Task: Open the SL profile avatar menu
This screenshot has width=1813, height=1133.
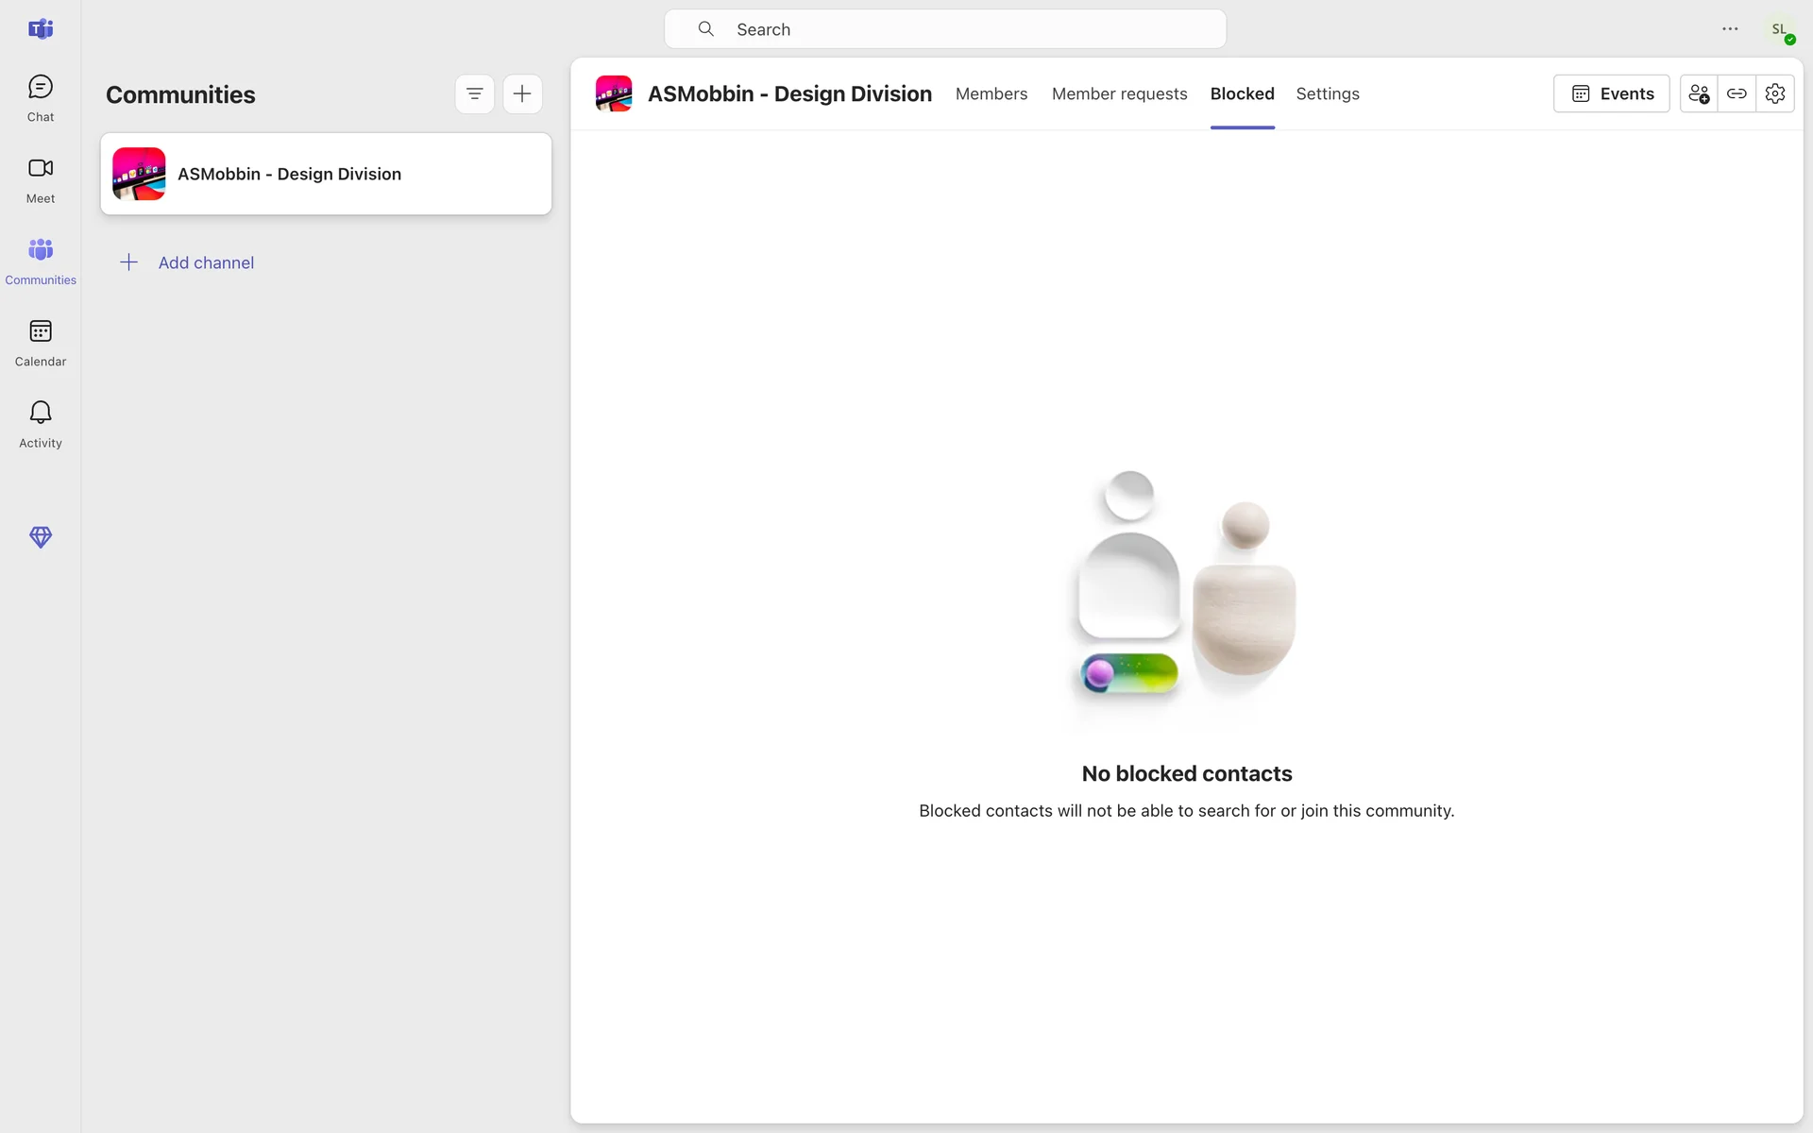Action: coord(1780,29)
